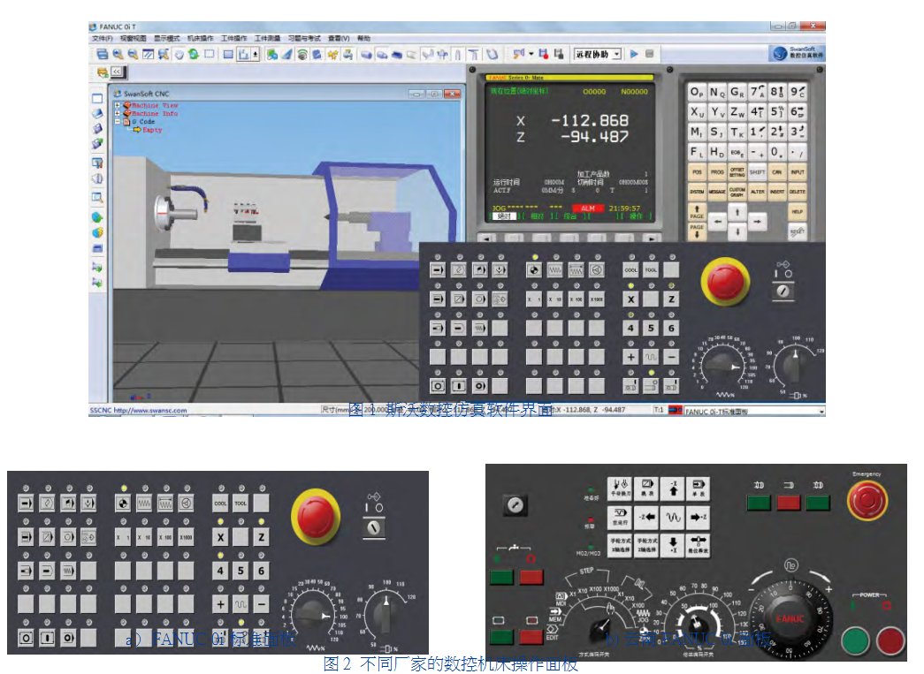Click the blue play arrow toolbar icon
This screenshot has width=924, height=674.
(634, 54)
